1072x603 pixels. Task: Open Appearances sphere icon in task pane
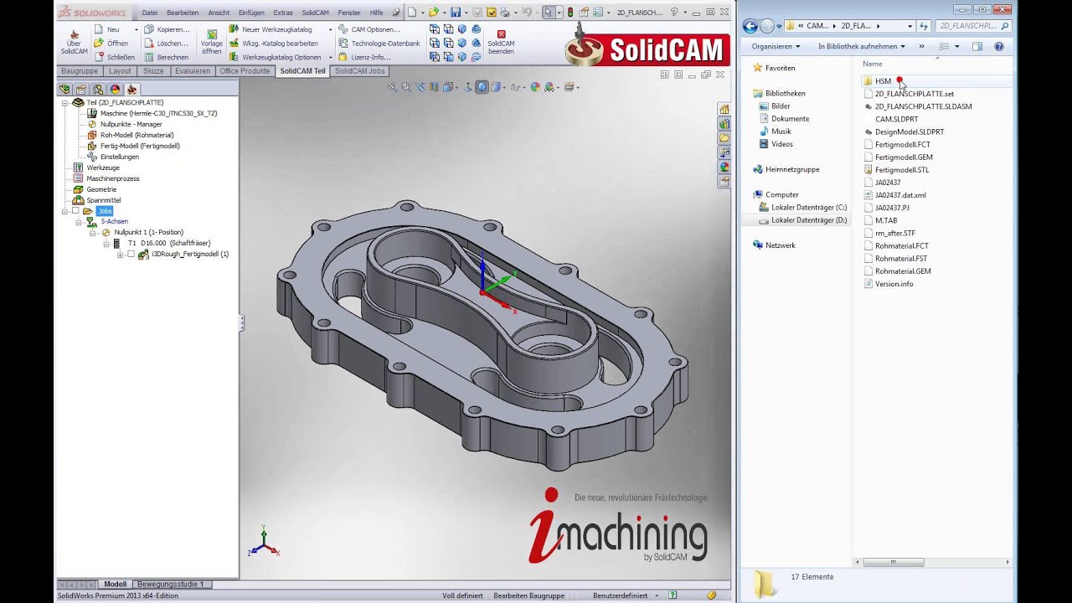click(724, 167)
